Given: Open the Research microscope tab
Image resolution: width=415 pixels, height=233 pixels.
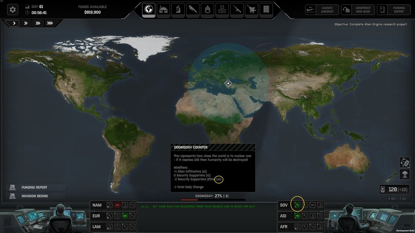Looking at the screenshot, I should point(178,10).
